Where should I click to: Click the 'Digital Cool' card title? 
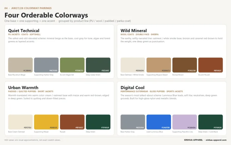(x=132, y=87)
